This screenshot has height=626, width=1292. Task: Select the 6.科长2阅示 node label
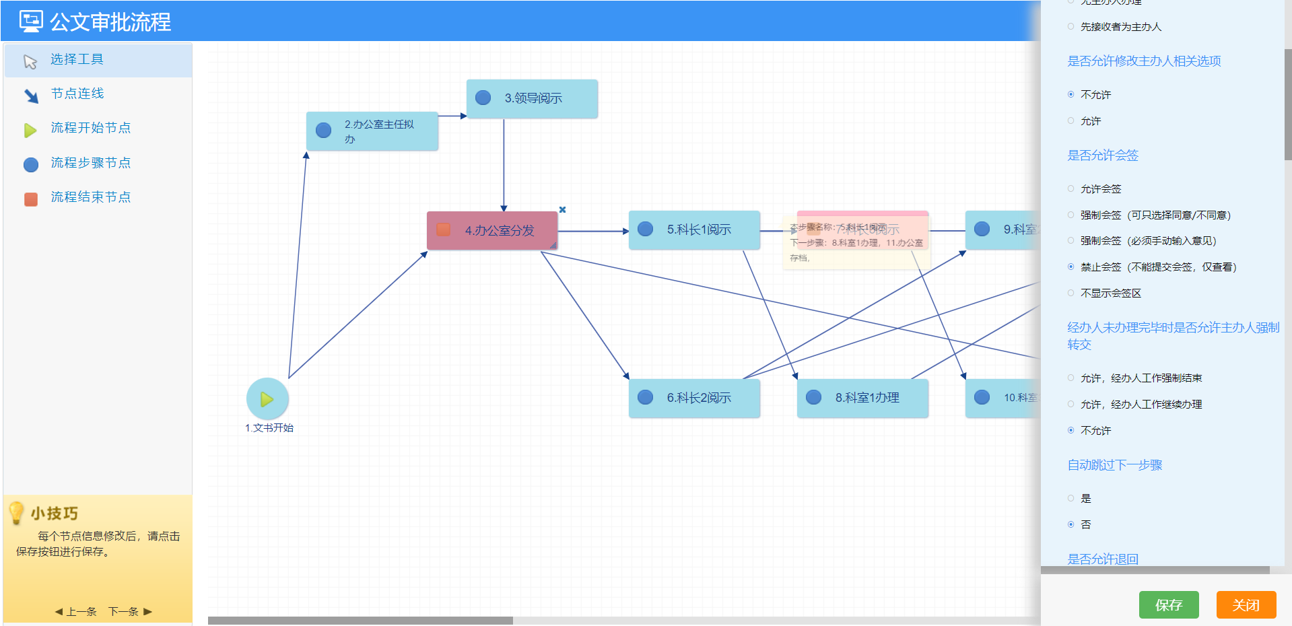coord(699,398)
